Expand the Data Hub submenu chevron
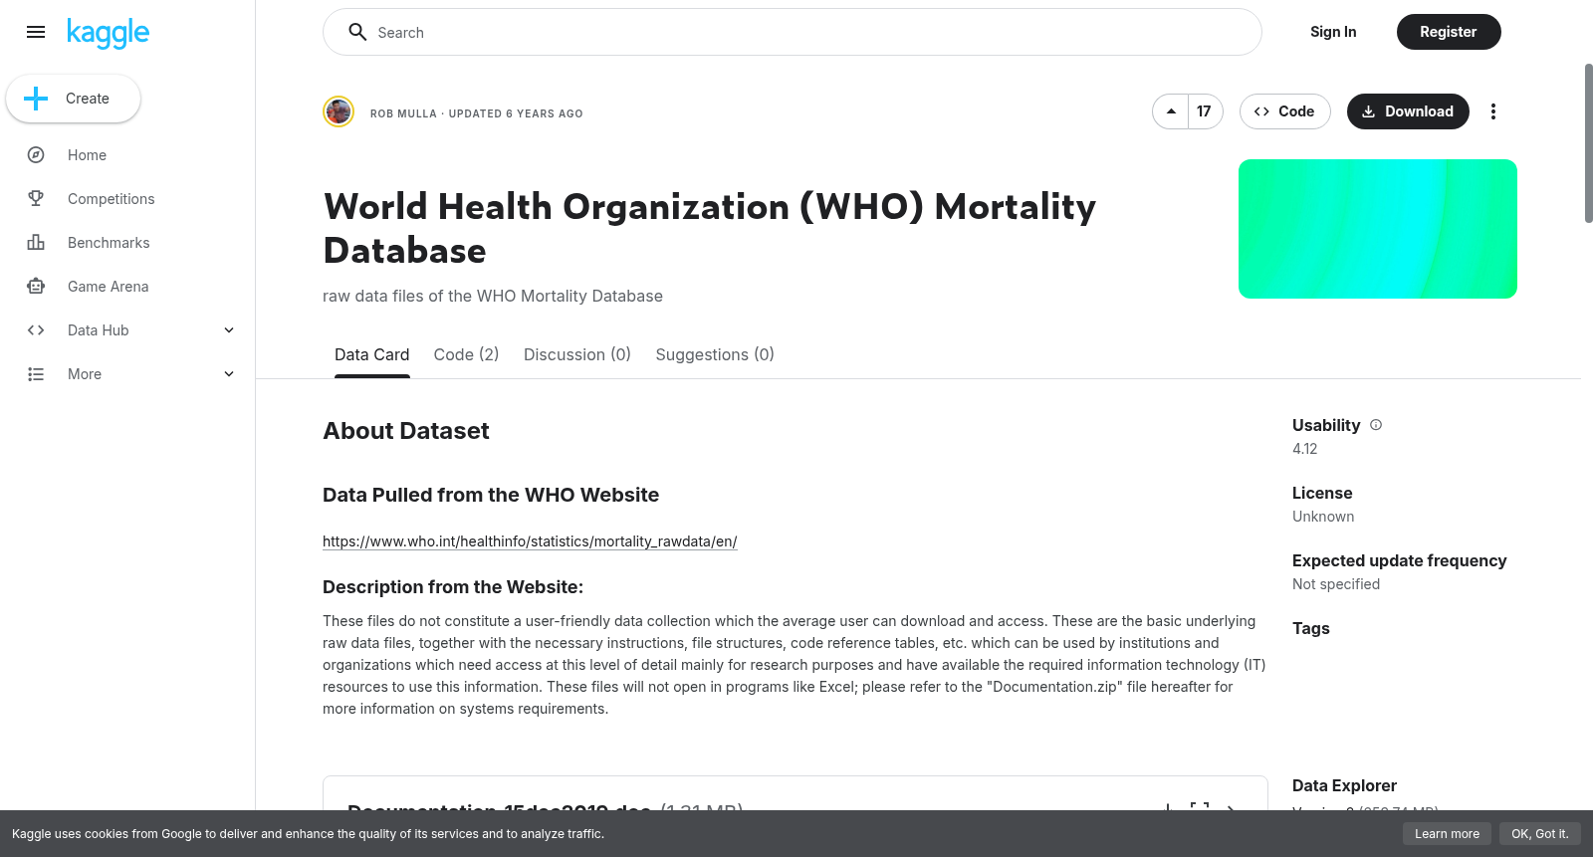Screen dimensions: 1593x857 (x=229, y=330)
